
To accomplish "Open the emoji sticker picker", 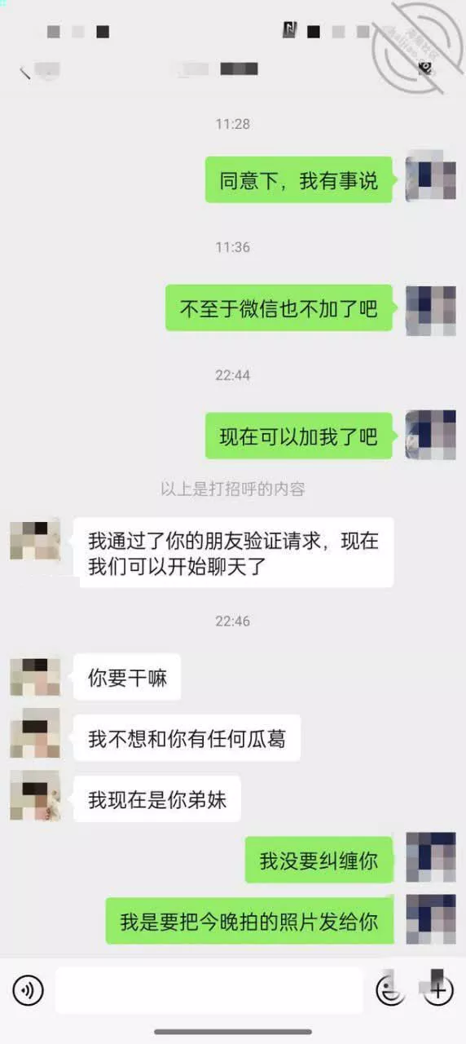I will [x=391, y=991].
